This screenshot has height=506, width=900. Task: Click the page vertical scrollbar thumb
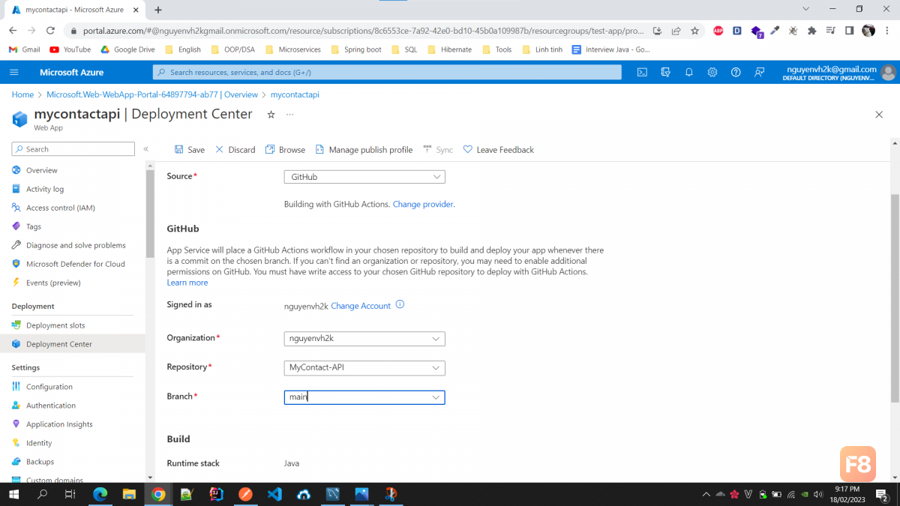click(895, 298)
